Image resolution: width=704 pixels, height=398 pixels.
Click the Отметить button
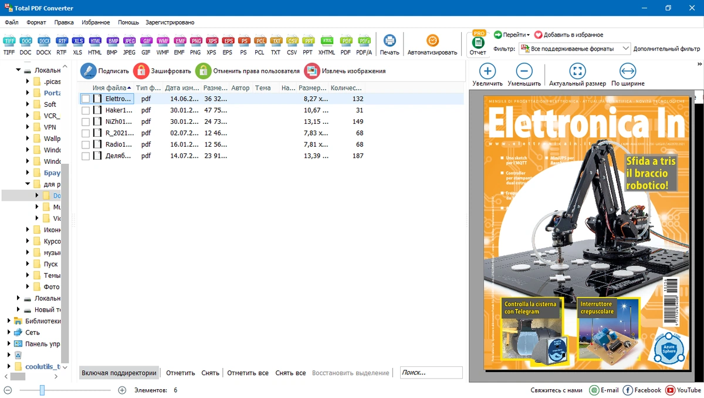(181, 373)
